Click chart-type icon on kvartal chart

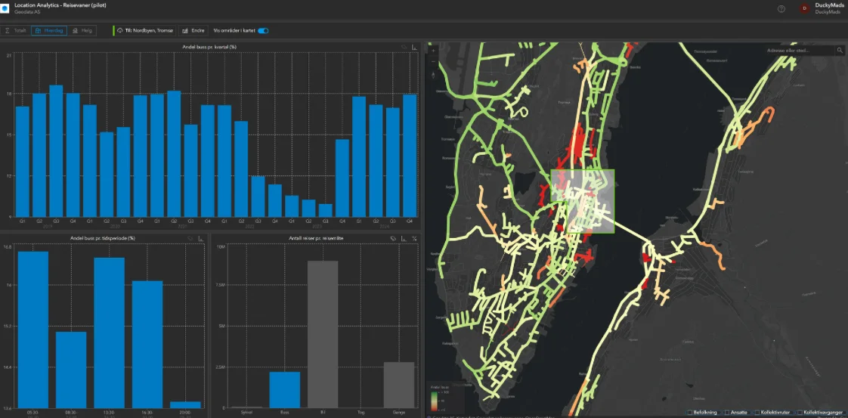[414, 47]
